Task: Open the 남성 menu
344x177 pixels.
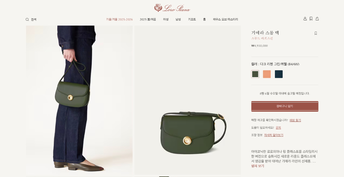Action: click(178, 19)
